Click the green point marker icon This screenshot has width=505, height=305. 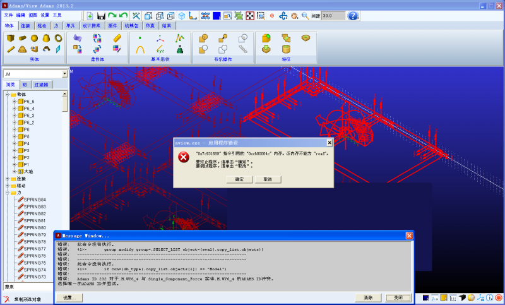[x=140, y=38]
